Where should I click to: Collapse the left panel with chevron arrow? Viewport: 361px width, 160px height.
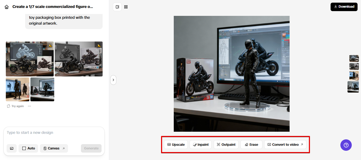pos(113,80)
